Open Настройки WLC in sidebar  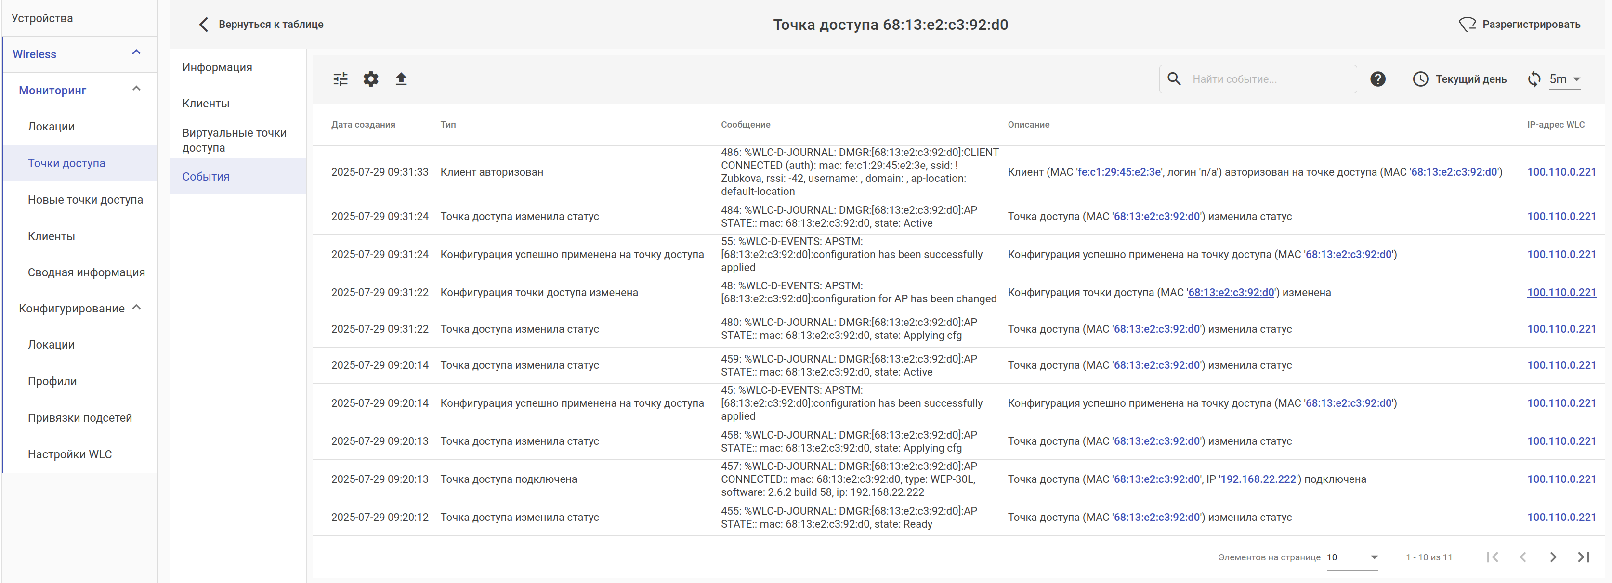tap(69, 454)
